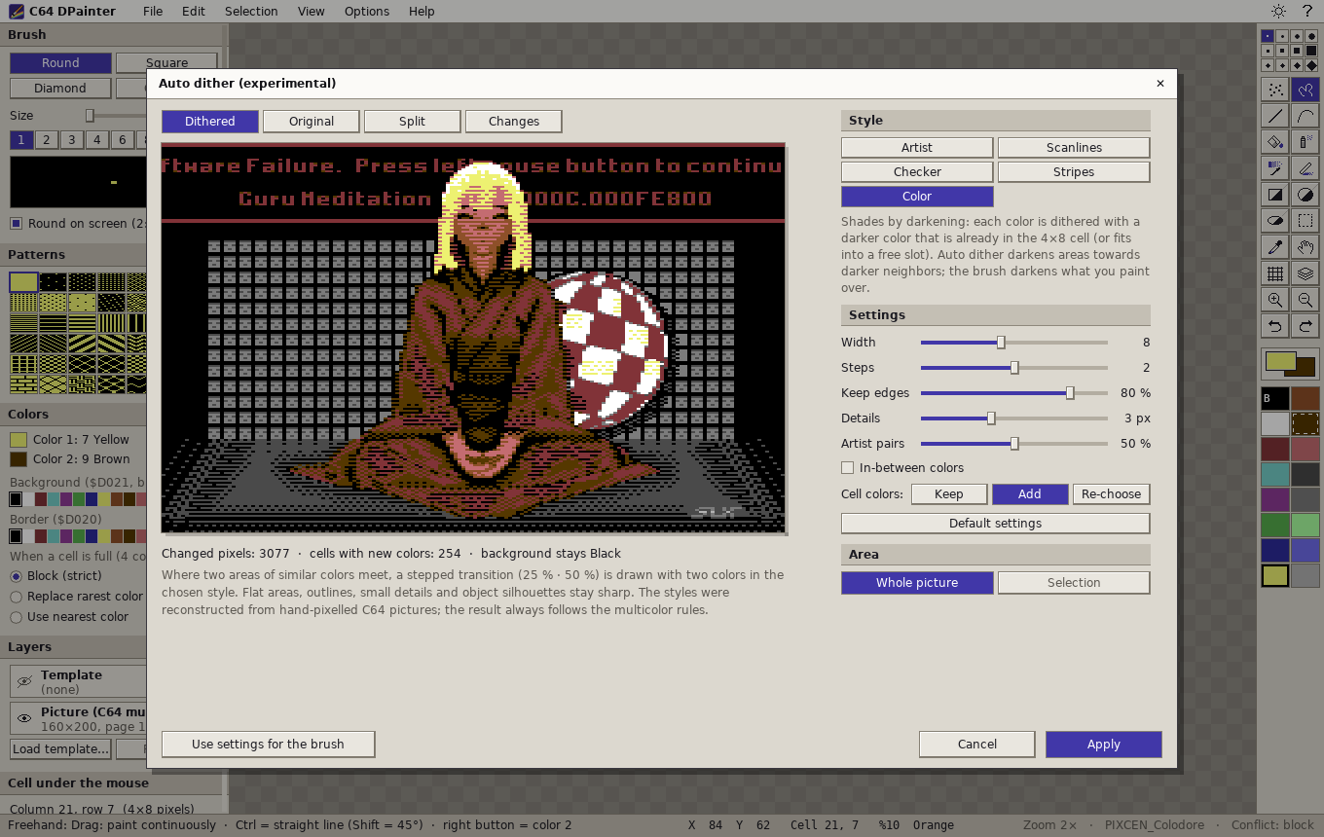Click the layers stack icon
The width and height of the screenshot is (1324, 837).
coord(1306,273)
